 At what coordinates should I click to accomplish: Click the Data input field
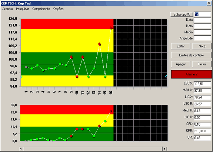tap(202, 20)
